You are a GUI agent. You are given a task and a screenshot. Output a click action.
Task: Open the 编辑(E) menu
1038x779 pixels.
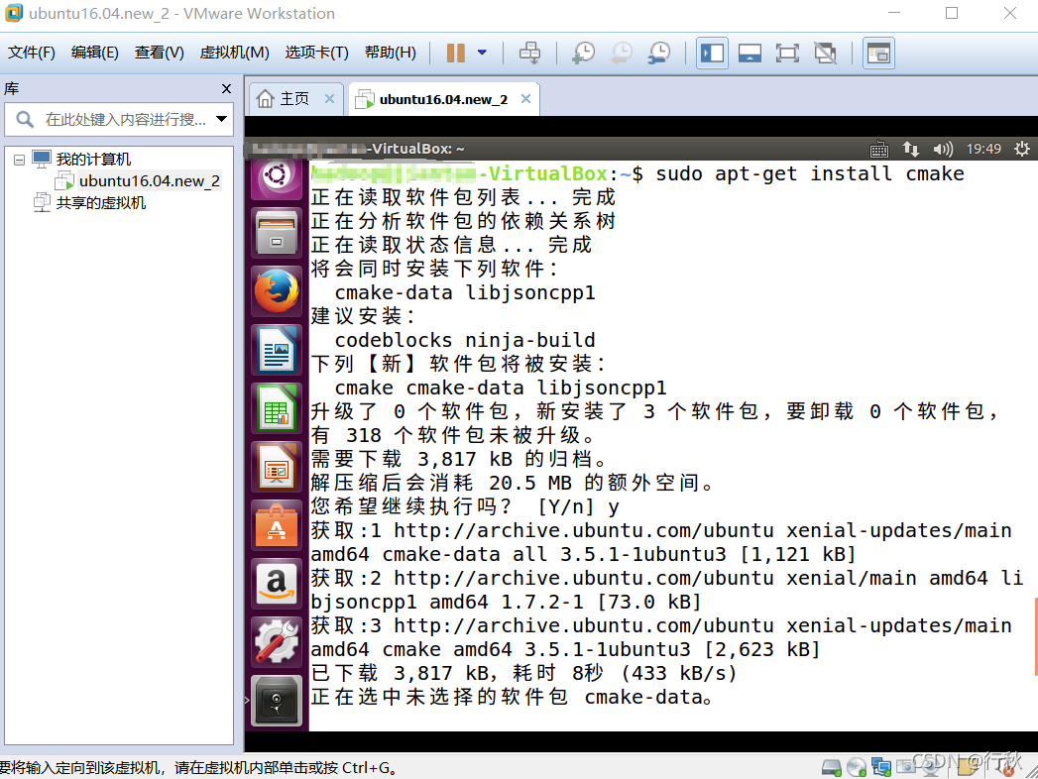pos(94,53)
